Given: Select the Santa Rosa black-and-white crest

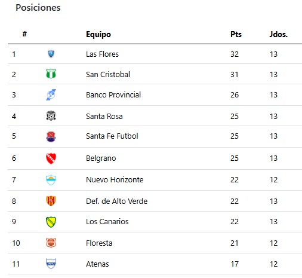Looking at the screenshot, I should point(51,115).
